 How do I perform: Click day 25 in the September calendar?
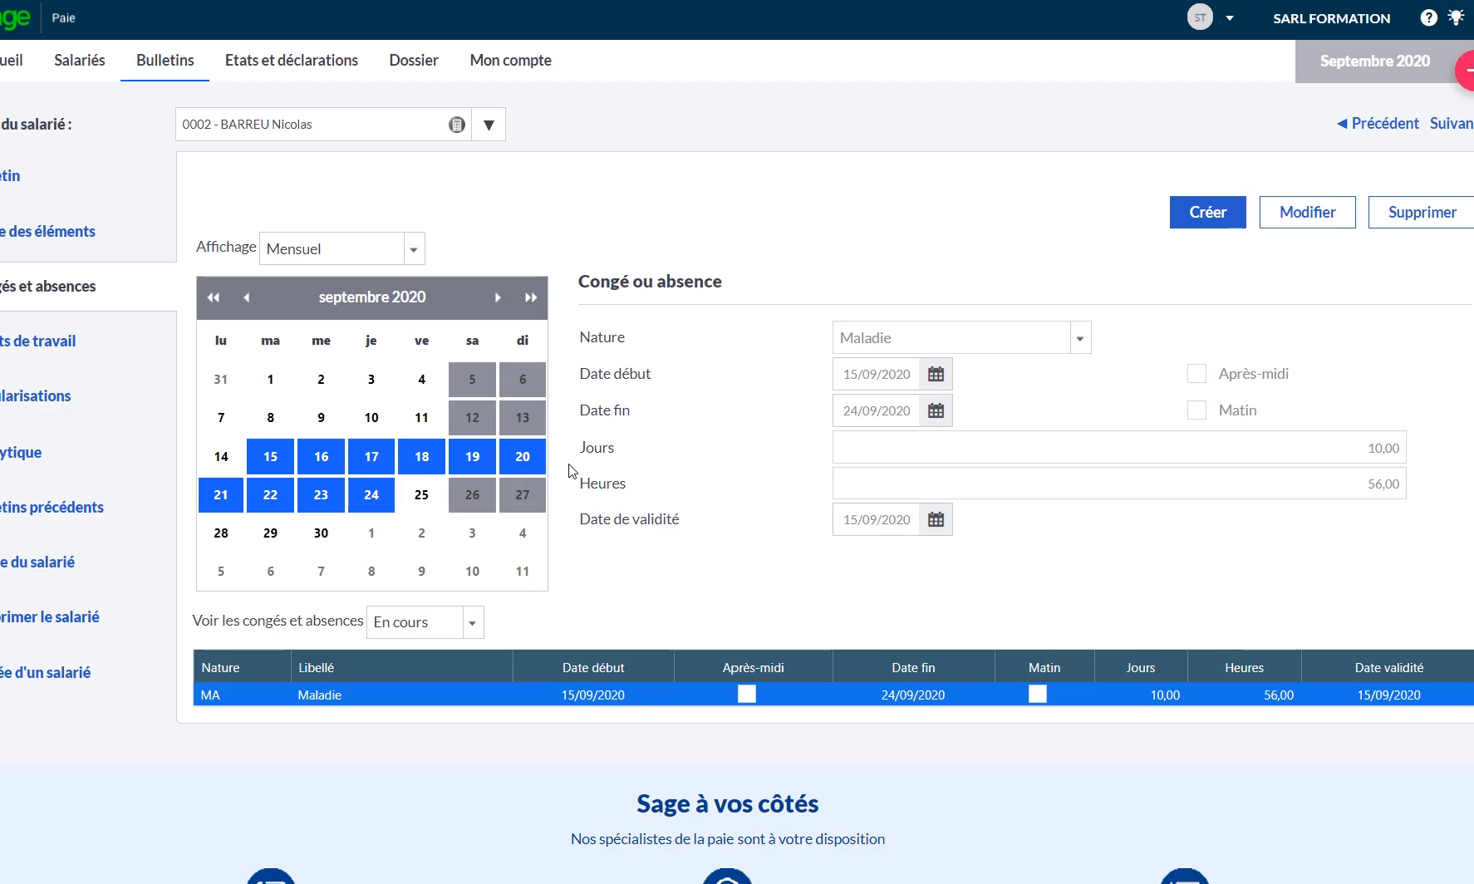421,494
